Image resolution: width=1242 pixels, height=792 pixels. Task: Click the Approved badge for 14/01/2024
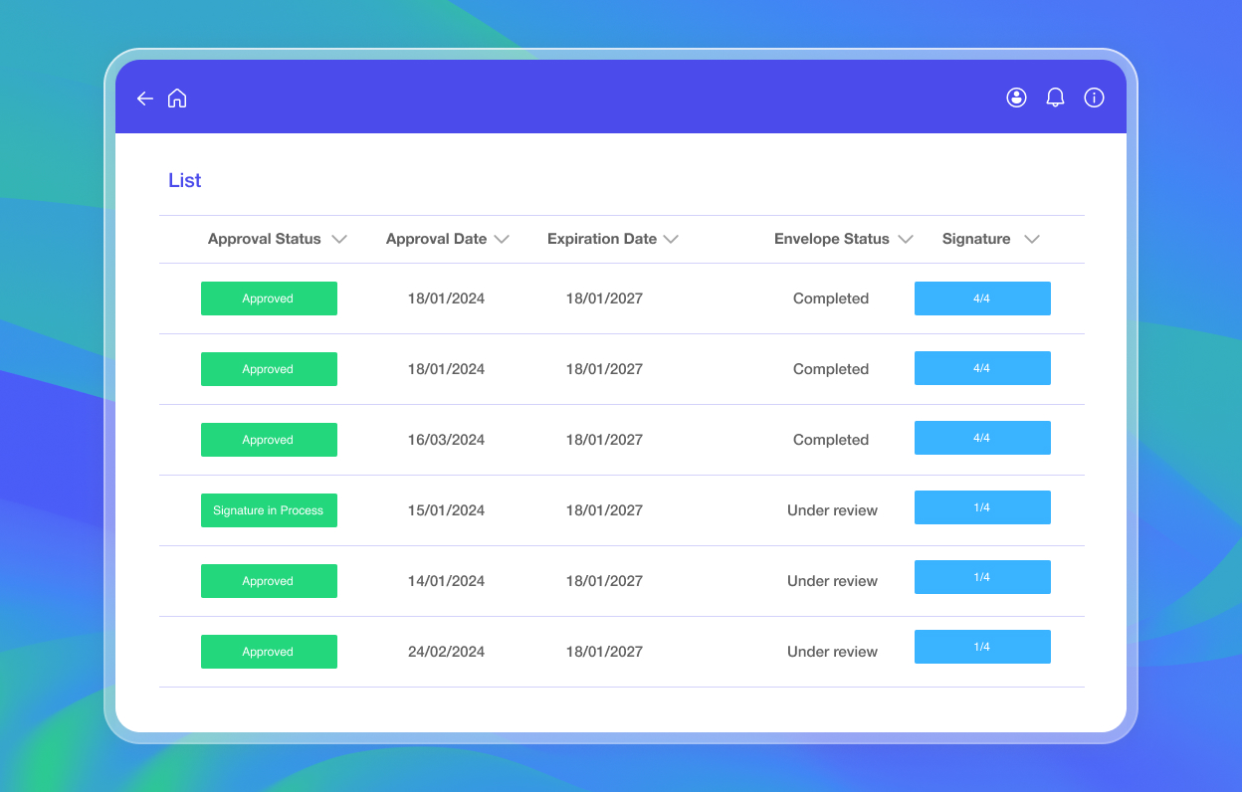[x=269, y=581]
